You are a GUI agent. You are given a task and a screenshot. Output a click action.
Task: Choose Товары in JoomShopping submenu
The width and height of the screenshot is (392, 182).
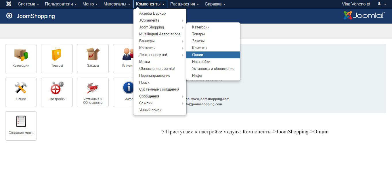point(213,34)
